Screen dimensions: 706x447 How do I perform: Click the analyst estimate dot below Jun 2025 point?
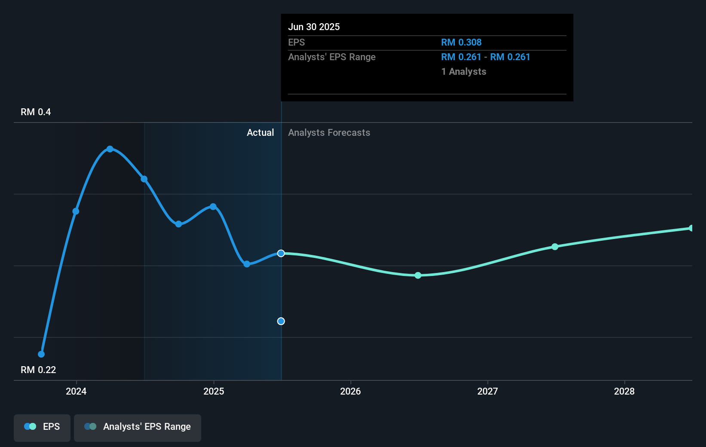[x=281, y=321]
